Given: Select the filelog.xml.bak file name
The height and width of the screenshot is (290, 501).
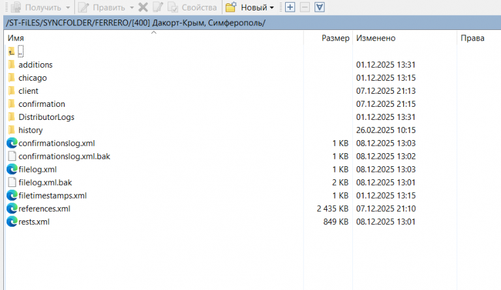Looking at the screenshot, I should 45,182.
